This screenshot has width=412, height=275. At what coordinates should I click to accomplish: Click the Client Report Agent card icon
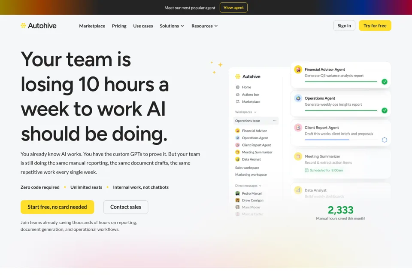298,128
